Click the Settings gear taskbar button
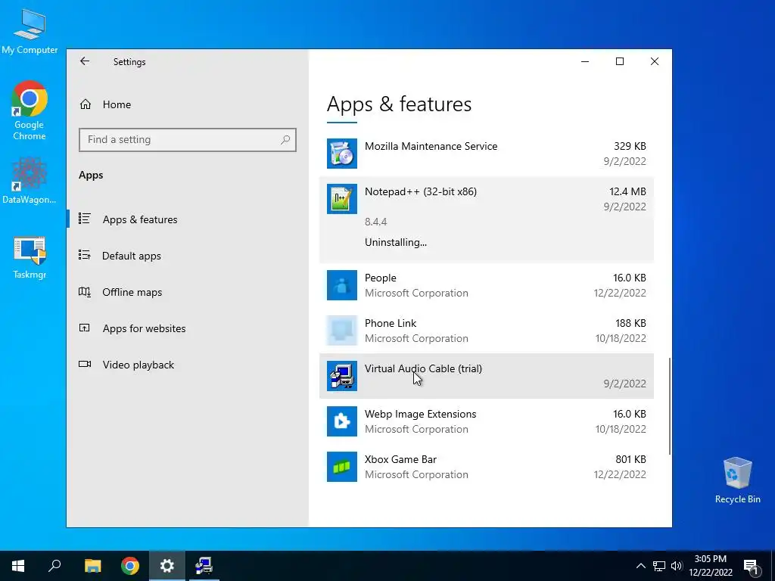The height and width of the screenshot is (581, 775). point(167,566)
